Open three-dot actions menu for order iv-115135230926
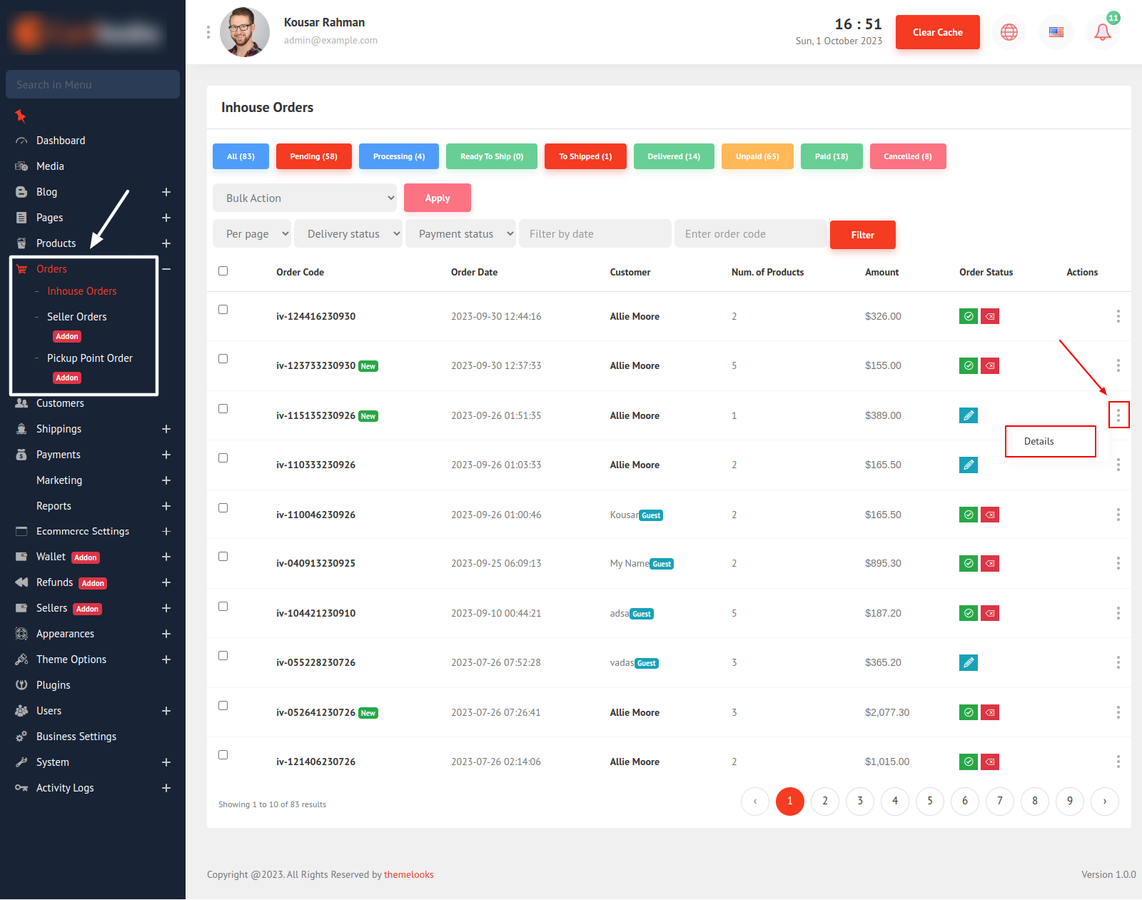Image resolution: width=1142 pixels, height=900 pixels. [1118, 415]
